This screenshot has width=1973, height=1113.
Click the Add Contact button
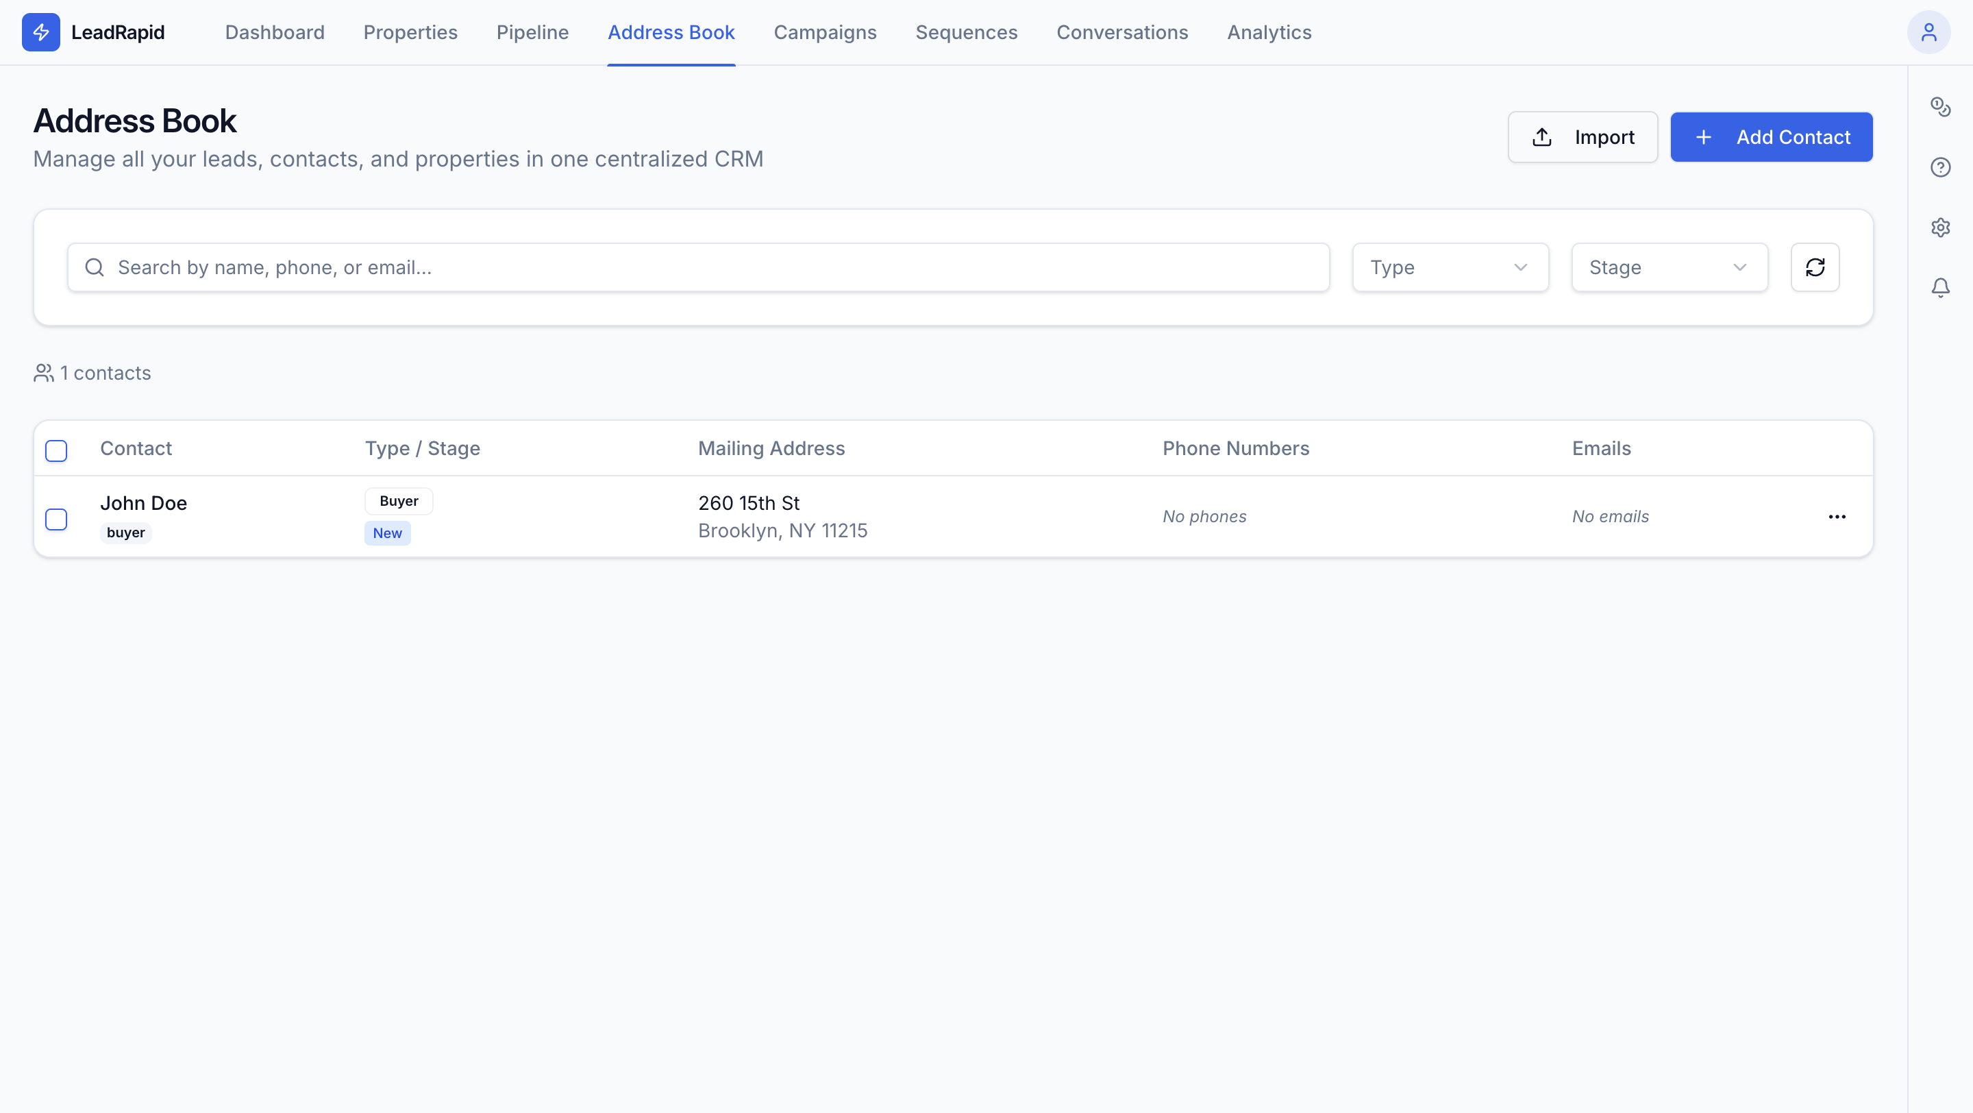tap(1771, 137)
